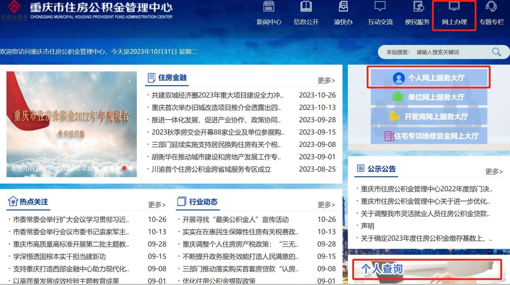Viewport: 510px width, 285px height.
Task: Open the 专题专栏 menu item
Action: click(x=492, y=22)
